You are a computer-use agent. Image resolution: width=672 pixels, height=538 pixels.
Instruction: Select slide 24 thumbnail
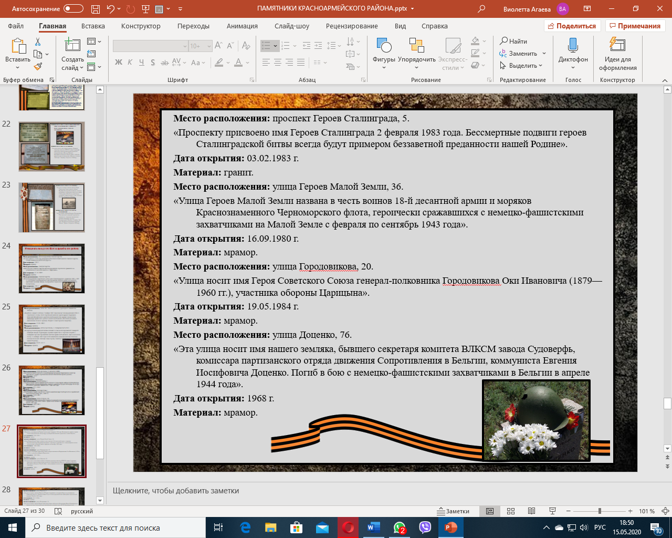tap(51, 268)
